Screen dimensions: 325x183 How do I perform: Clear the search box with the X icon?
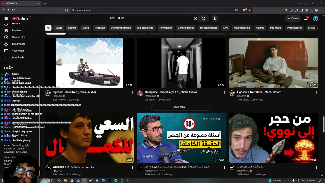pos(196,19)
